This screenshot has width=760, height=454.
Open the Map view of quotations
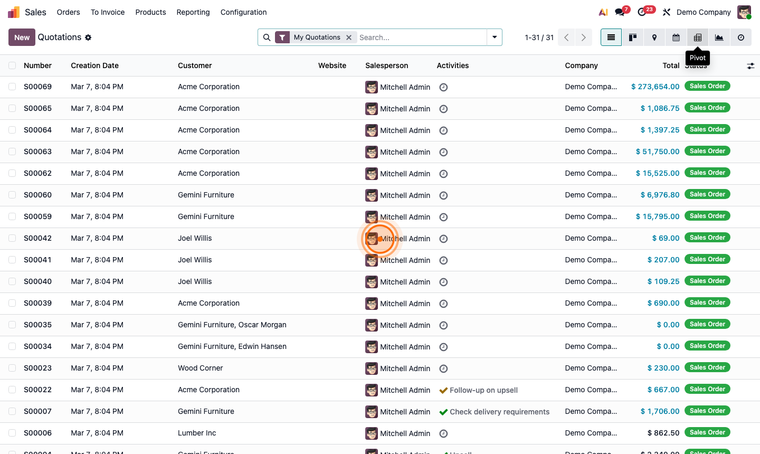[x=654, y=37]
